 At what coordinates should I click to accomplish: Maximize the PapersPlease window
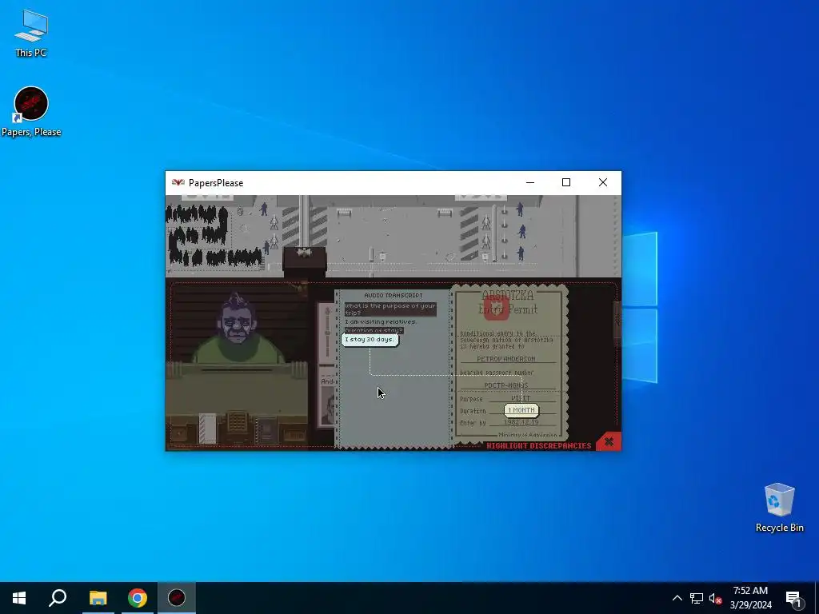pyautogui.click(x=566, y=183)
